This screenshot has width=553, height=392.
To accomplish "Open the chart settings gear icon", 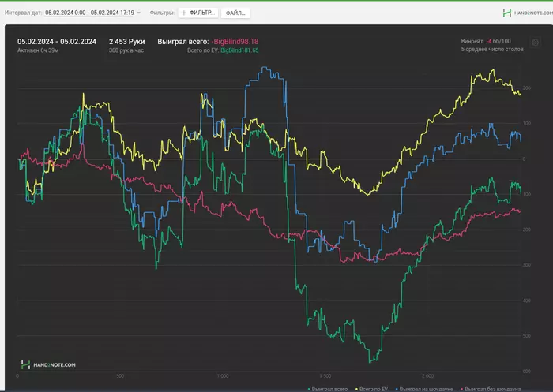I will (x=535, y=43).
